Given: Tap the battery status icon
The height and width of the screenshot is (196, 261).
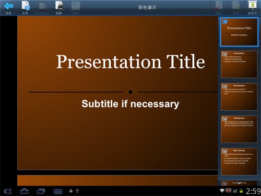Looking at the screenshot, I should point(241,191).
